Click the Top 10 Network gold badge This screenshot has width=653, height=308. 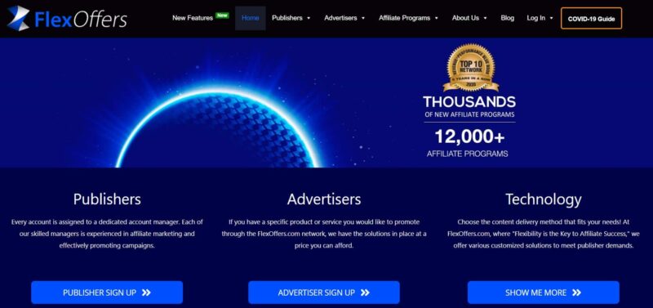[471, 68]
